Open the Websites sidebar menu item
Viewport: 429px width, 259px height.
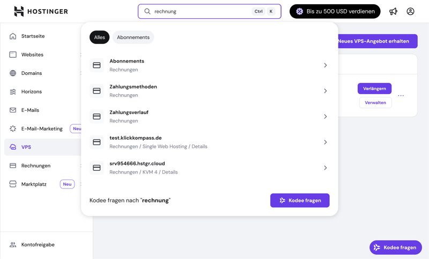click(32, 55)
